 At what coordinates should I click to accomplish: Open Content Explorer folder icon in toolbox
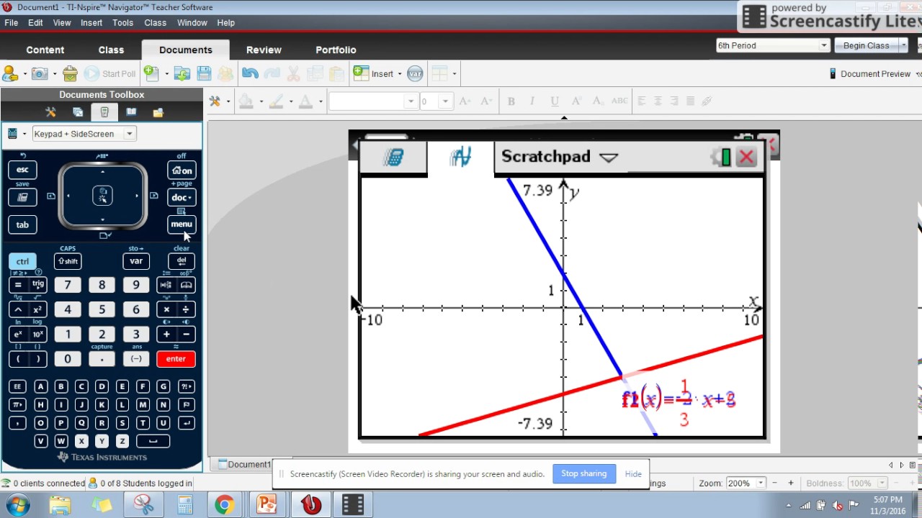158,112
